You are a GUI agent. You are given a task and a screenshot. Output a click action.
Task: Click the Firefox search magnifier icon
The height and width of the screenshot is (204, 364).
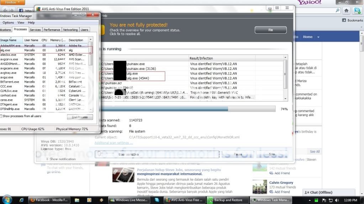click(x=338, y=10)
